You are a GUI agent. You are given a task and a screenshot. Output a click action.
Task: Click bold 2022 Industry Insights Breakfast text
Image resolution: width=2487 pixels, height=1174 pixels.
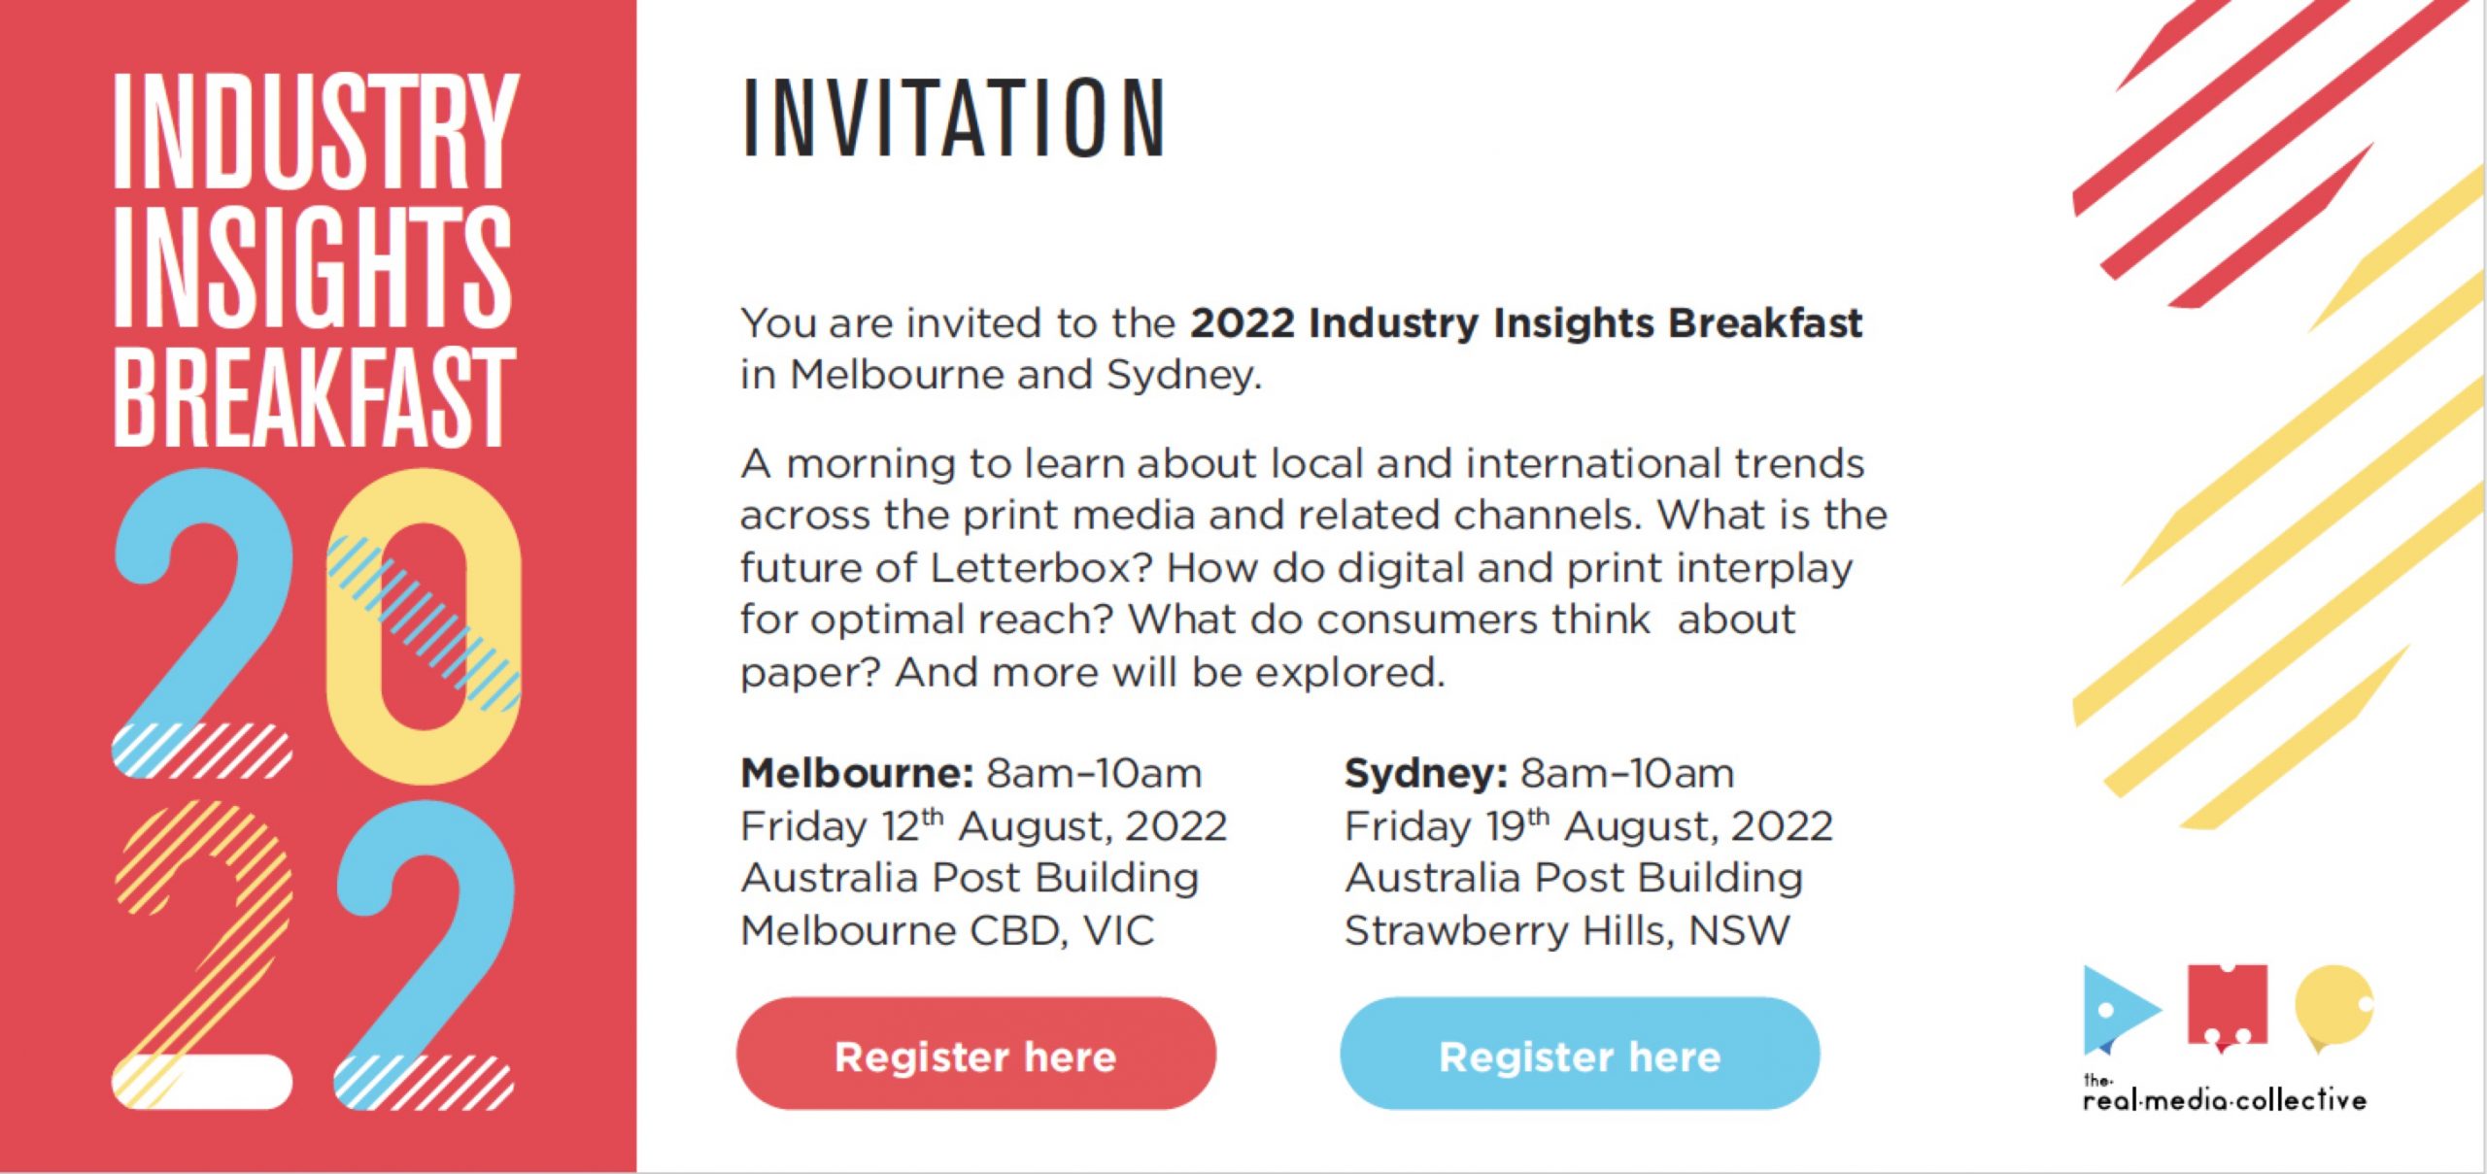[x=1526, y=322]
